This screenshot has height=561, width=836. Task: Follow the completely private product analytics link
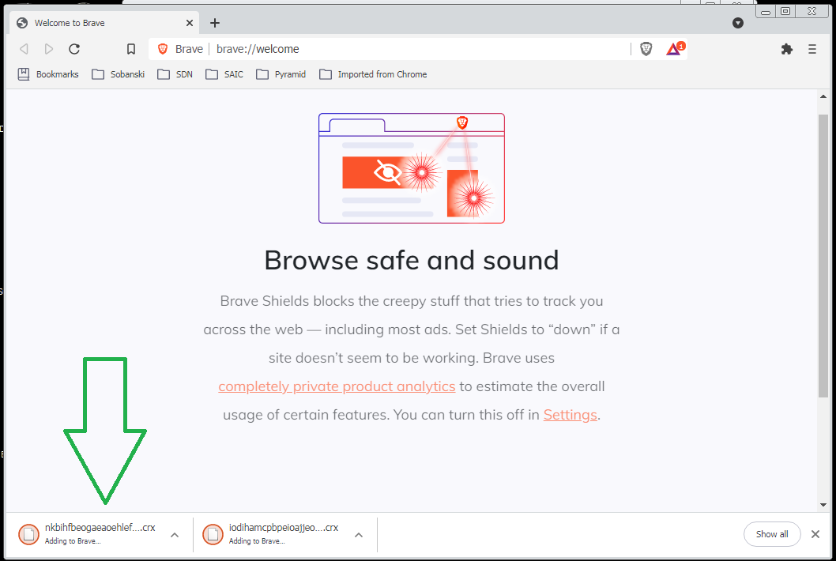tap(337, 386)
